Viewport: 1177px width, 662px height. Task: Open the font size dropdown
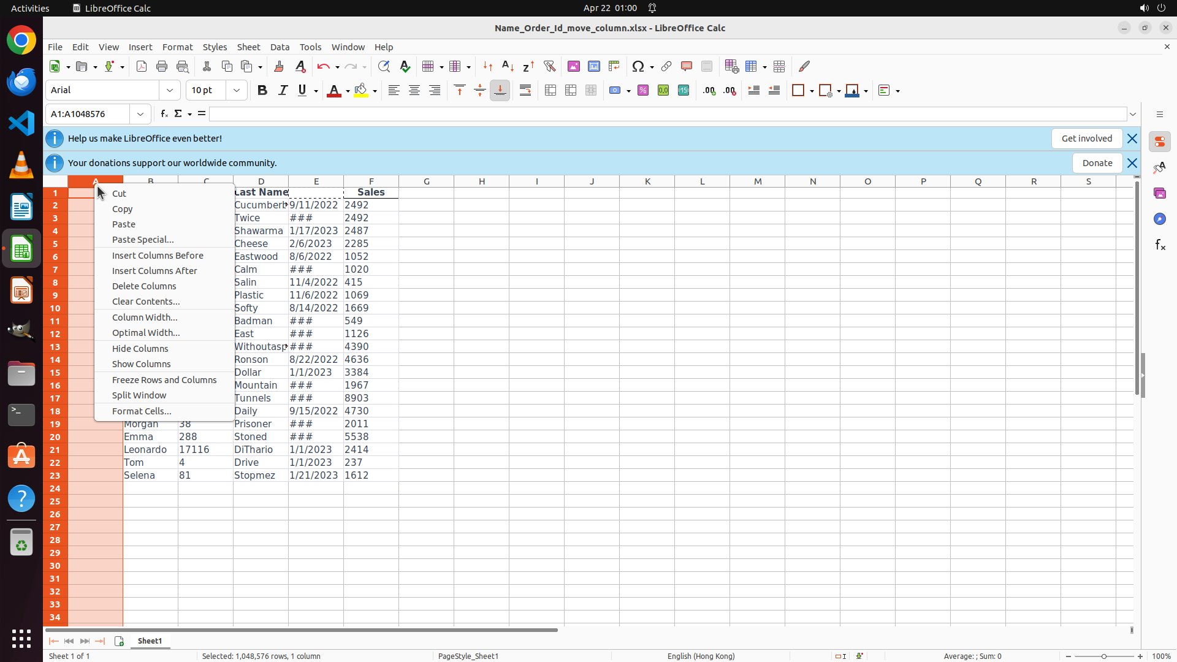pyautogui.click(x=237, y=90)
